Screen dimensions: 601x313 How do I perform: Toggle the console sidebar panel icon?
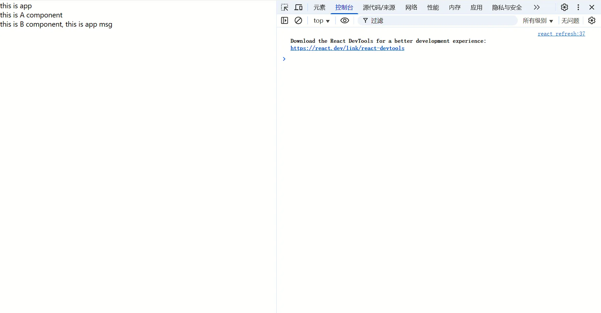285,20
